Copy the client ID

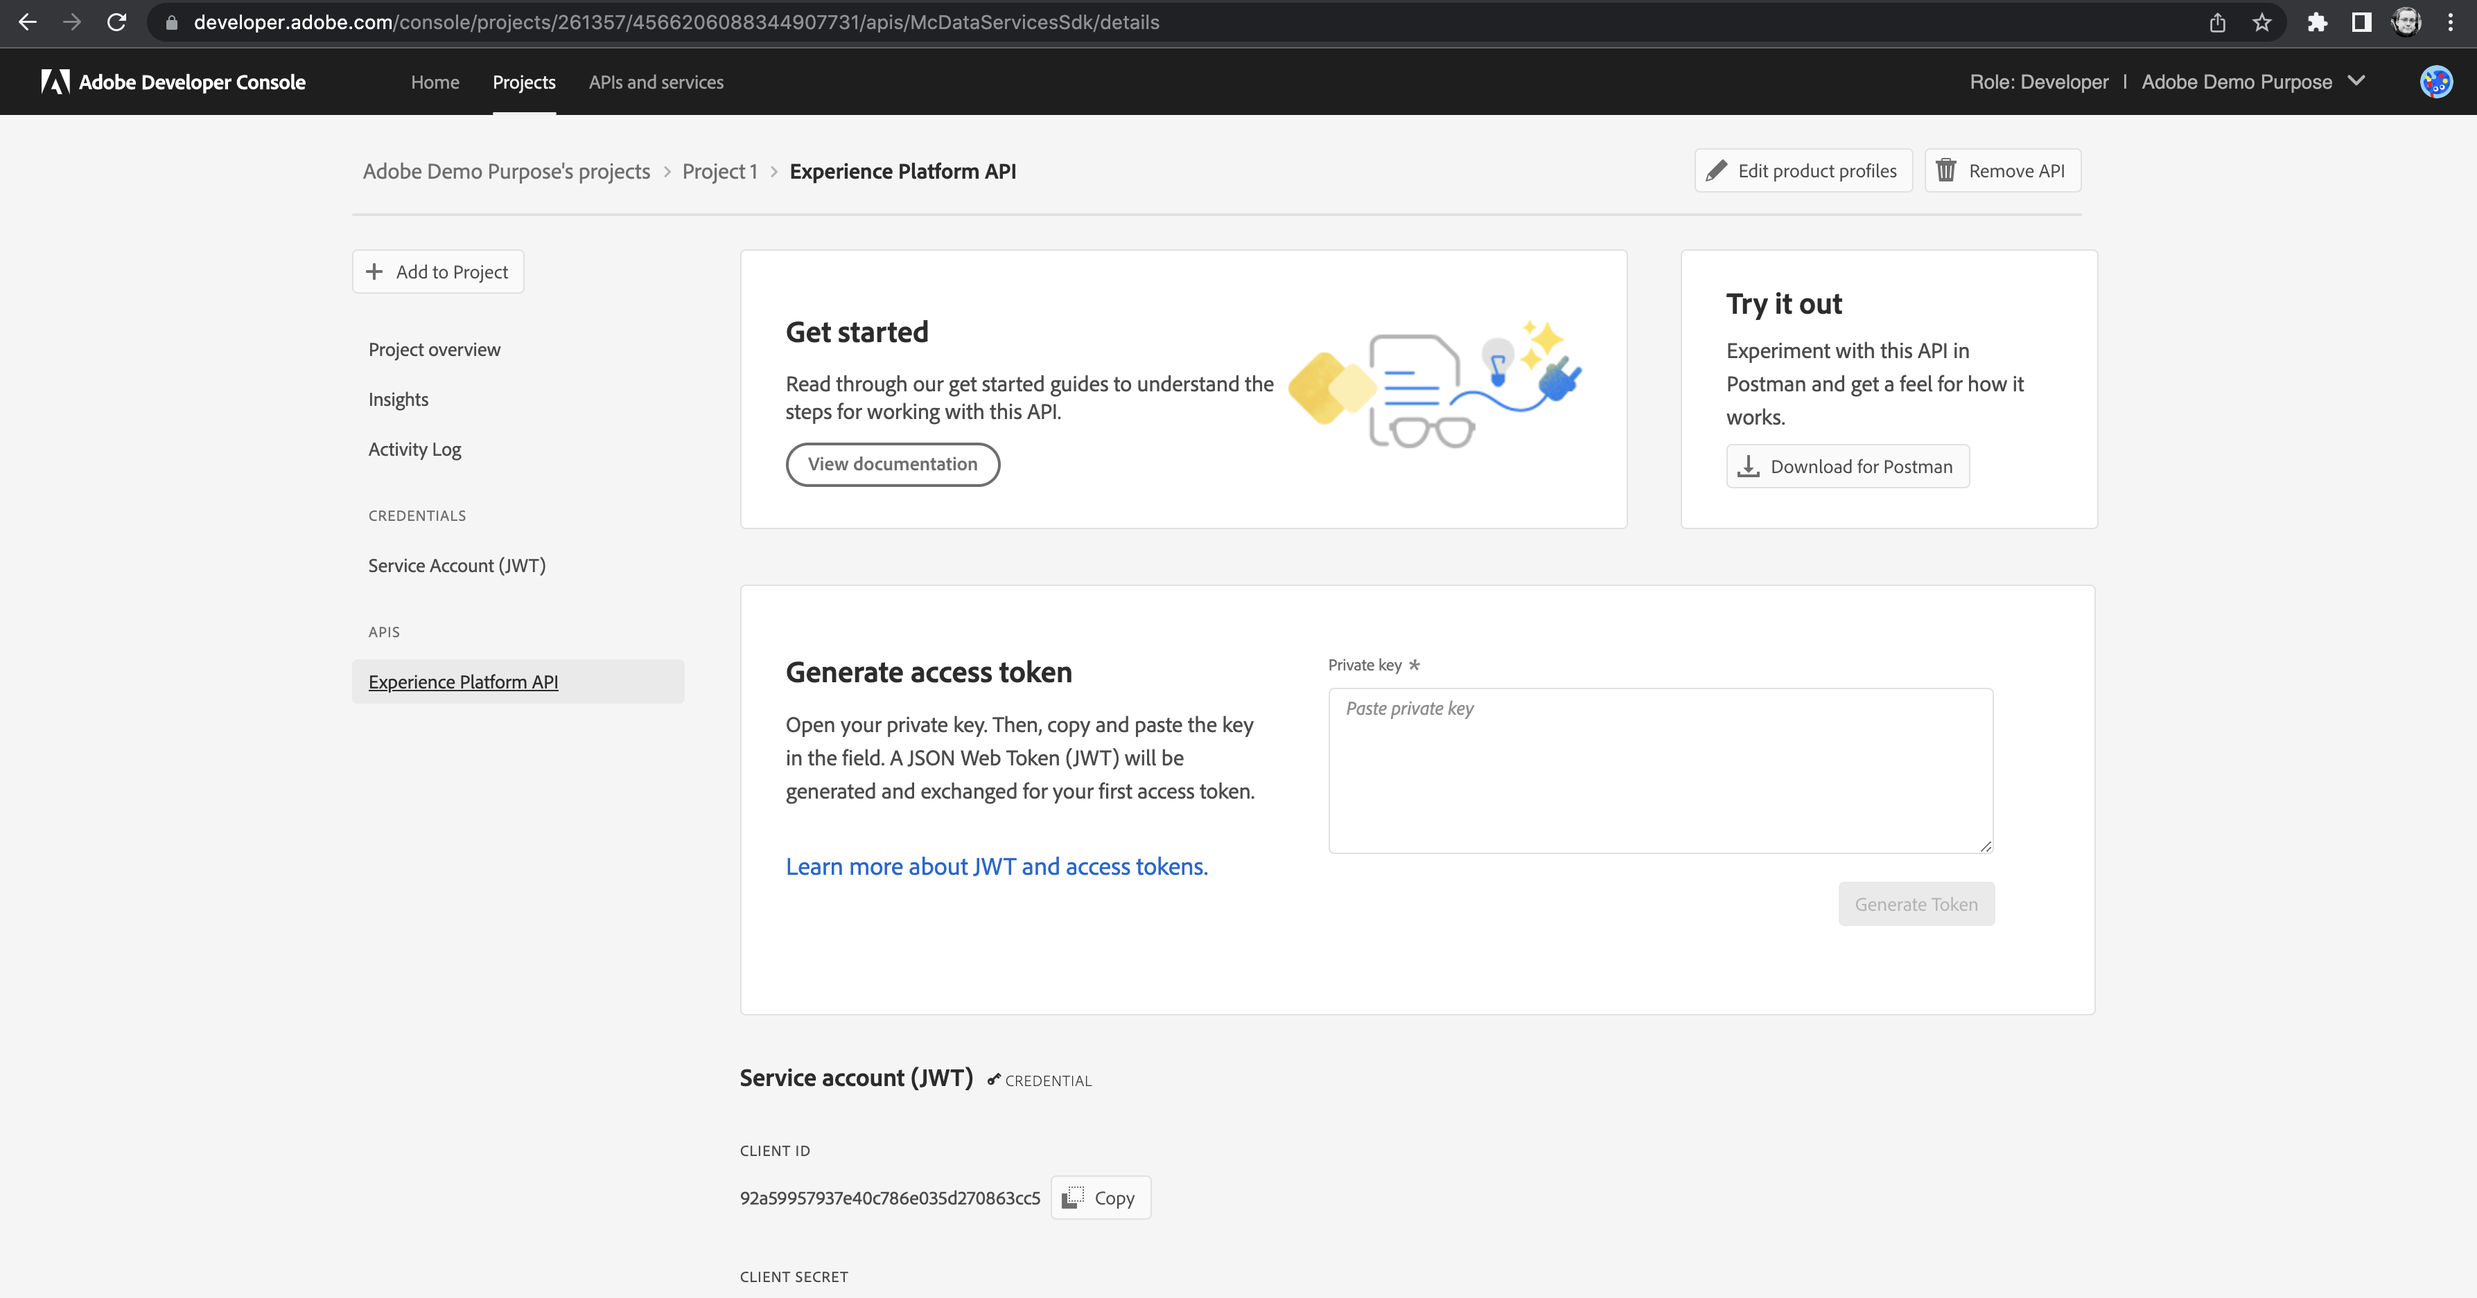(x=1100, y=1197)
